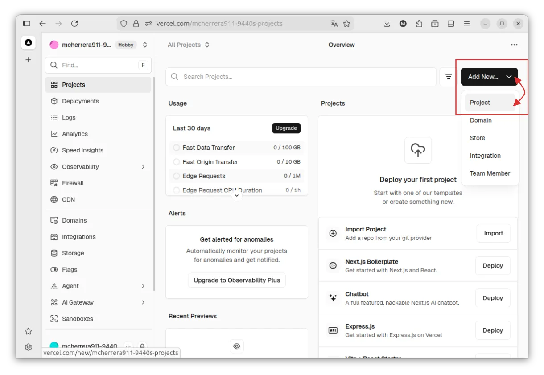Open settings gear in left rail
The height and width of the screenshot is (375, 544).
pyautogui.click(x=28, y=347)
